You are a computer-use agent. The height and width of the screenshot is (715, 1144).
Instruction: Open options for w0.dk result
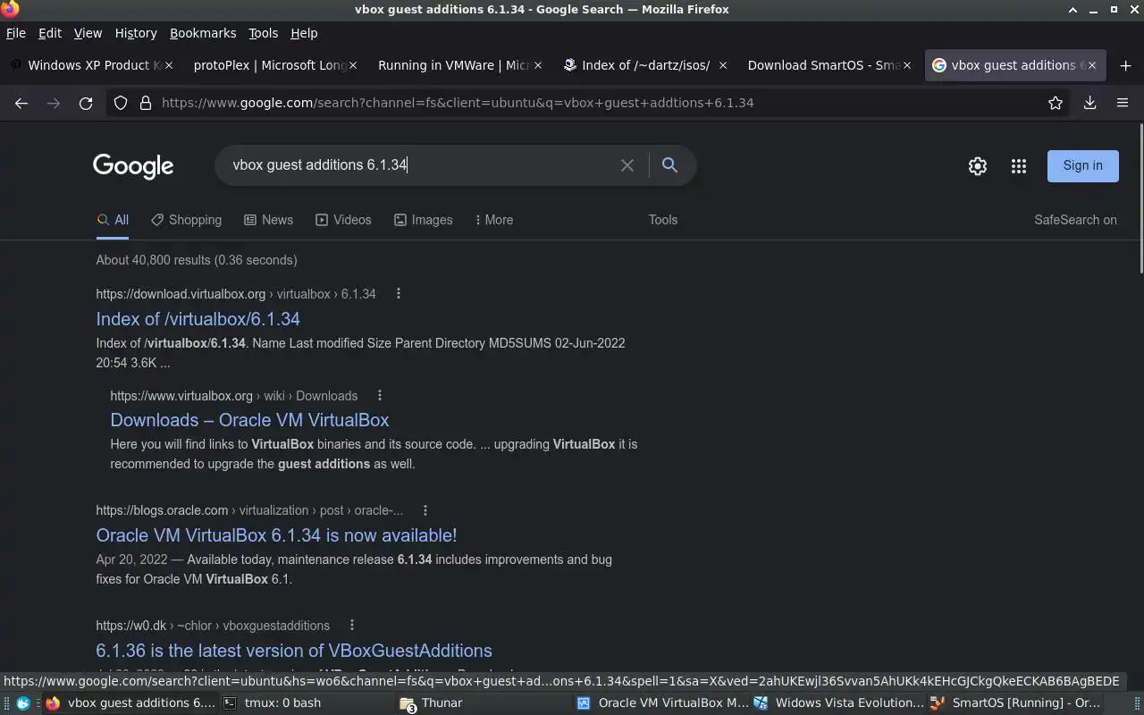352,626
